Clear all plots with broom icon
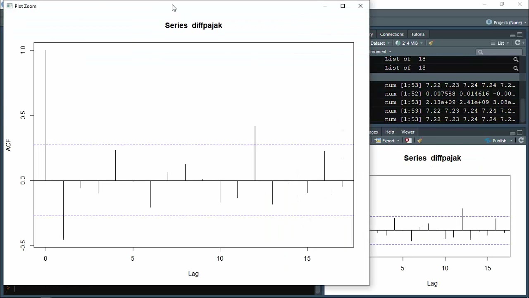The height and width of the screenshot is (298, 529). point(419,141)
